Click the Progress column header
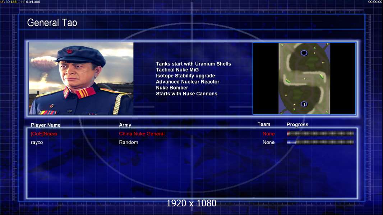 pos(297,124)
